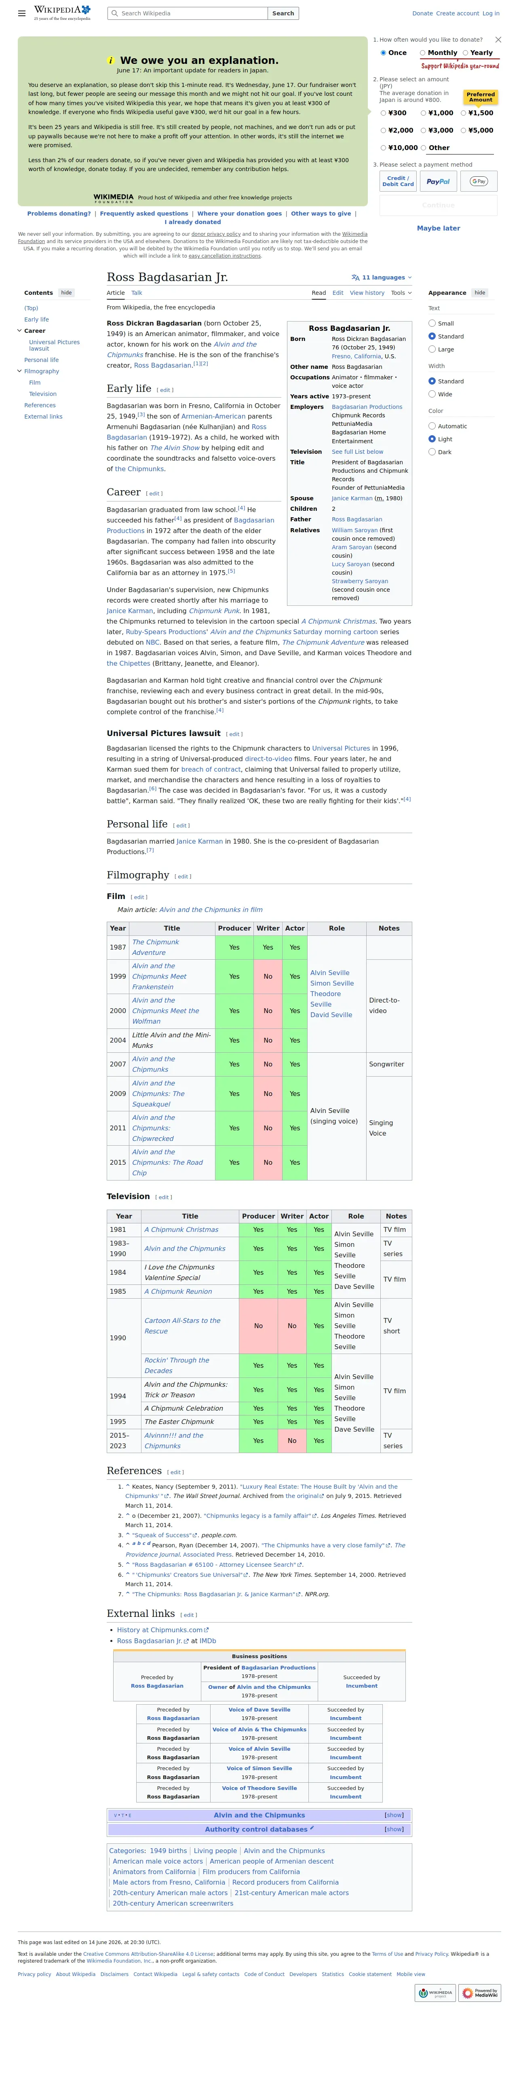Choose PayPal as payment method
The height and width of the screenshot is (2086, 519).
coord(438,182)
